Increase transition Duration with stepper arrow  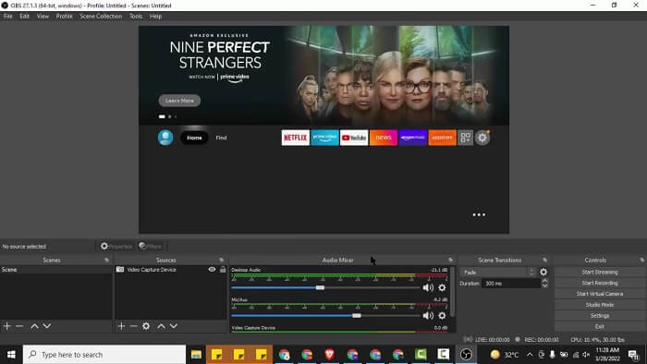pos(544,281)
